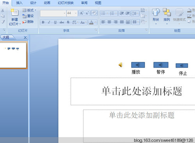195x143 pixels.
Task: Open the 视图 ribbon tab
Action: tap(98, 3)
